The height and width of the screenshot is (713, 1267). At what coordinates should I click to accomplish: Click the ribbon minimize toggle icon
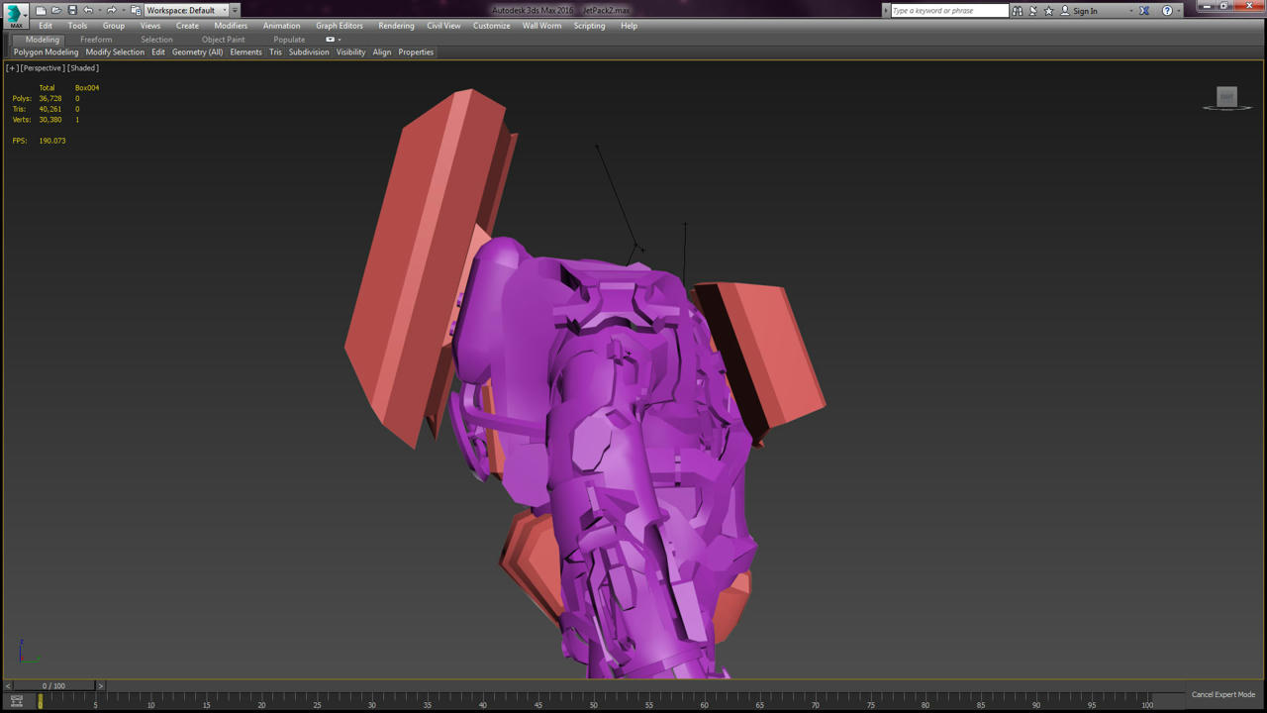point(331,40)
